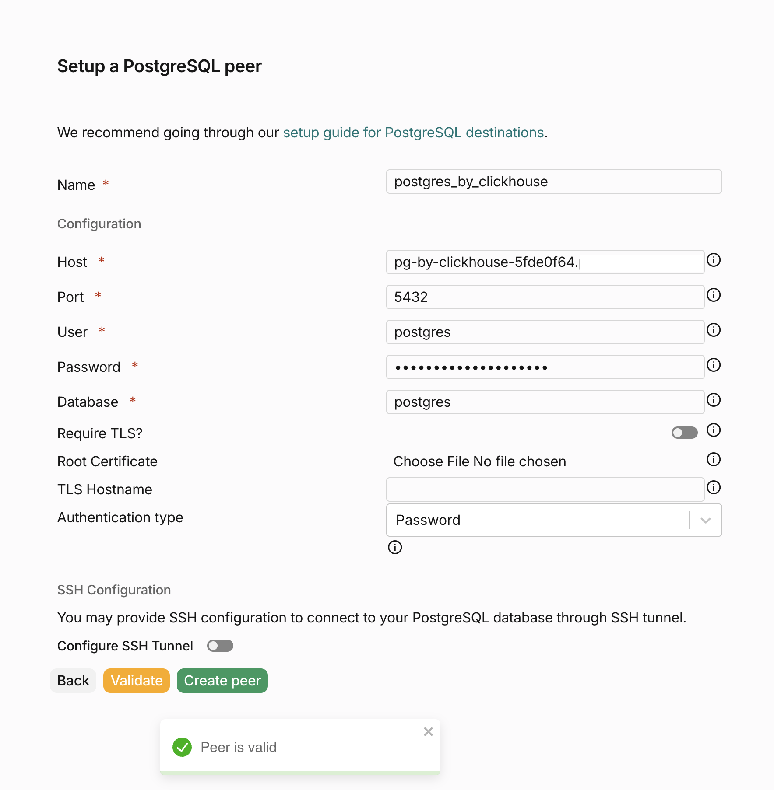Select the Name input field
The image size is (774, 790).
click(x=553, y=182)
